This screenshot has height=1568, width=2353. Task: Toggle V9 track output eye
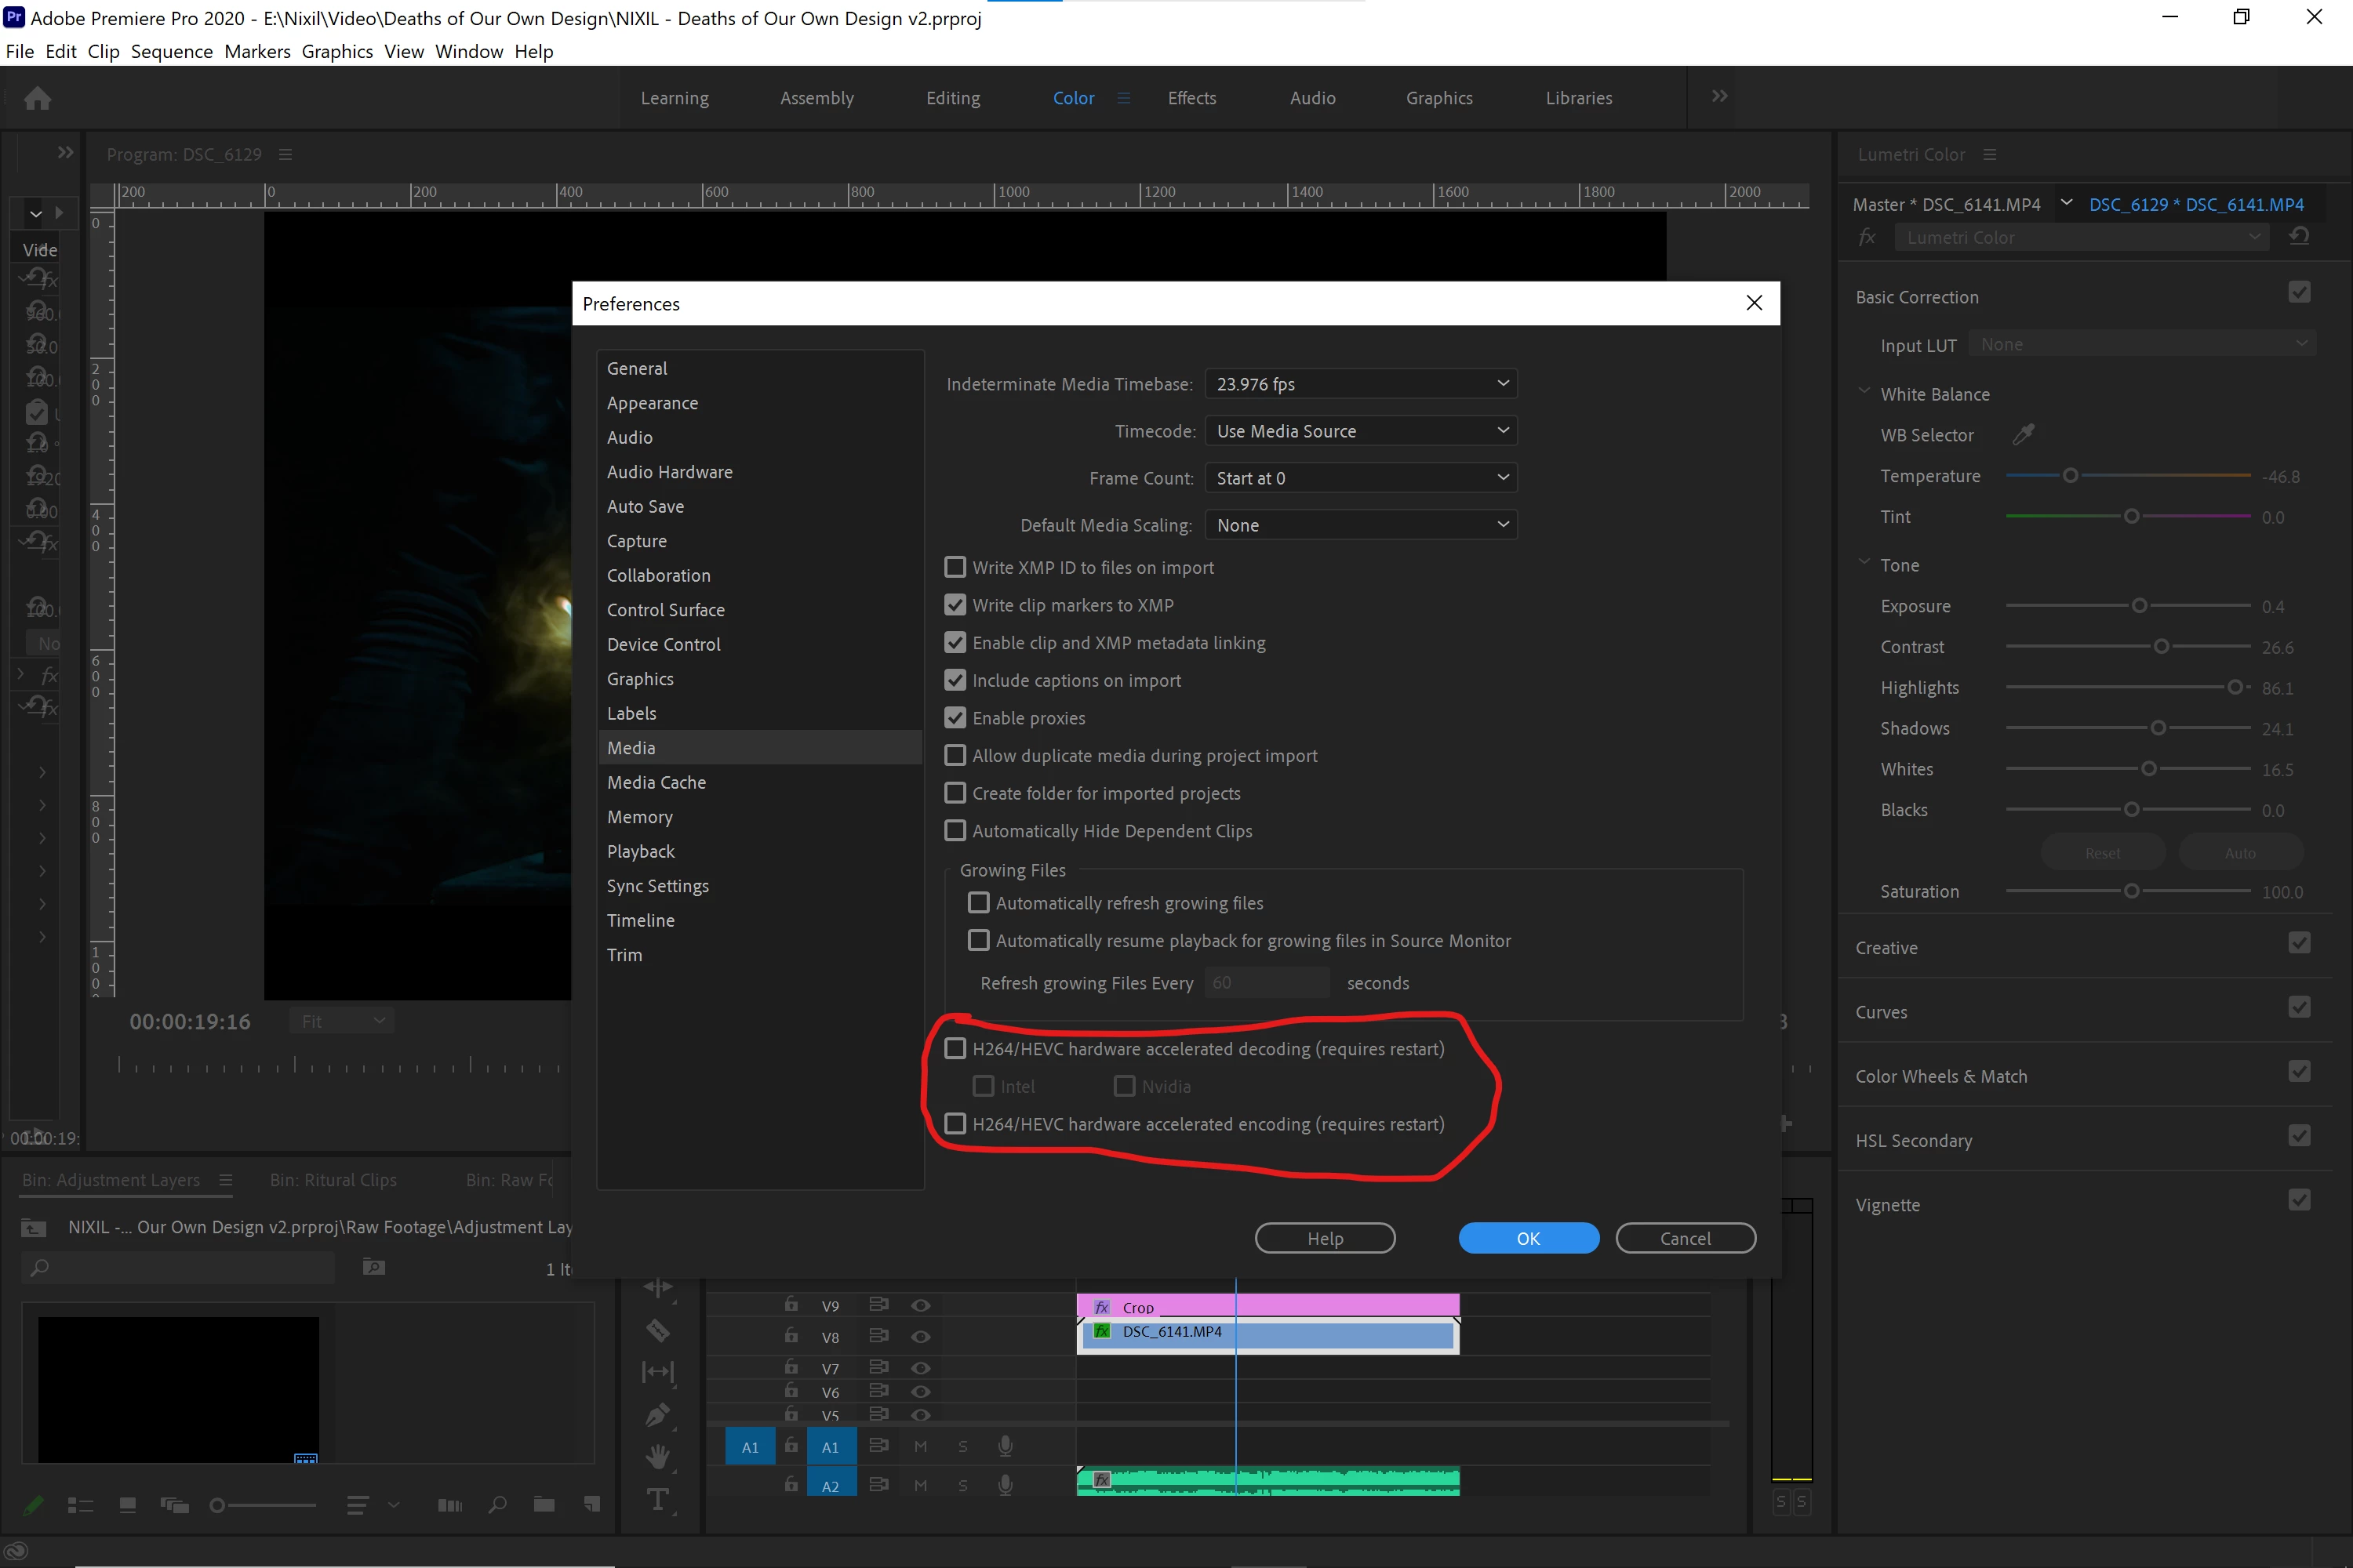(x=920, y=1305)
